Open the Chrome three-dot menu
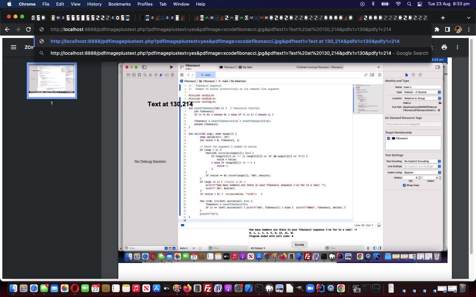This screenshot has width=476, height=297. (x=469, y=29)
